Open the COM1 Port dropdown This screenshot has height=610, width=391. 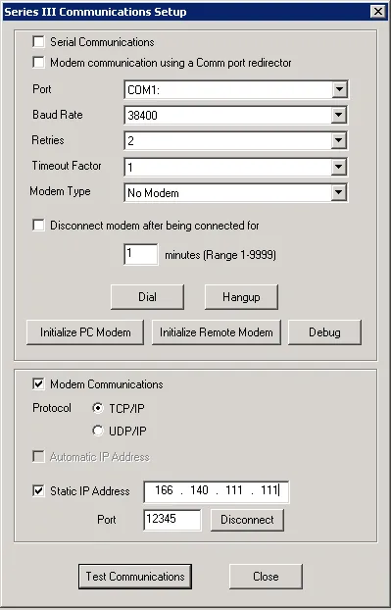click(x=339, y=90)
